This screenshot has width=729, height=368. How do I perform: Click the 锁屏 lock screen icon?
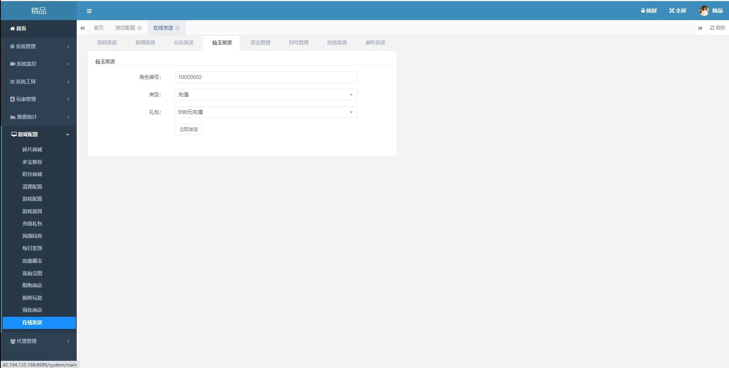pyautogui.click(x=643, y=11)
